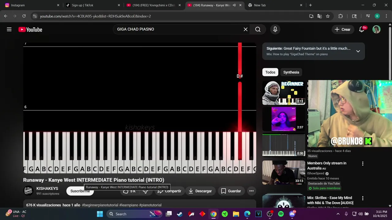Open options for Members Only stream video
This screenshot has height=220, width=392.
tap(363, 164)
